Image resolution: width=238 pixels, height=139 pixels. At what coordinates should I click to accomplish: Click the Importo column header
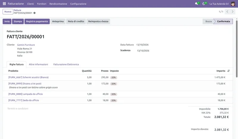(221, 71)
